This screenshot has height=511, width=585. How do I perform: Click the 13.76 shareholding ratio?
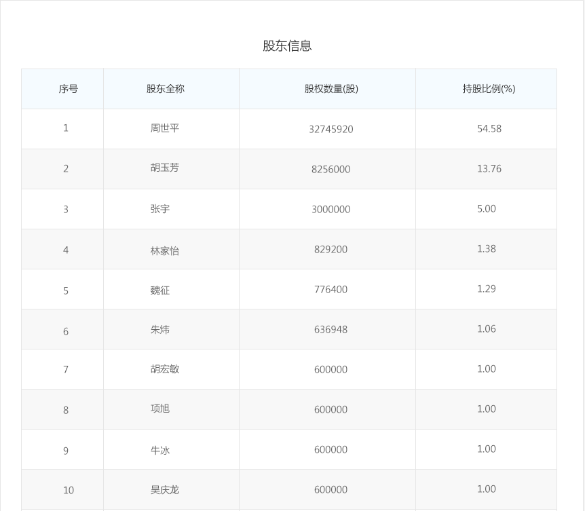coord(489,168)
